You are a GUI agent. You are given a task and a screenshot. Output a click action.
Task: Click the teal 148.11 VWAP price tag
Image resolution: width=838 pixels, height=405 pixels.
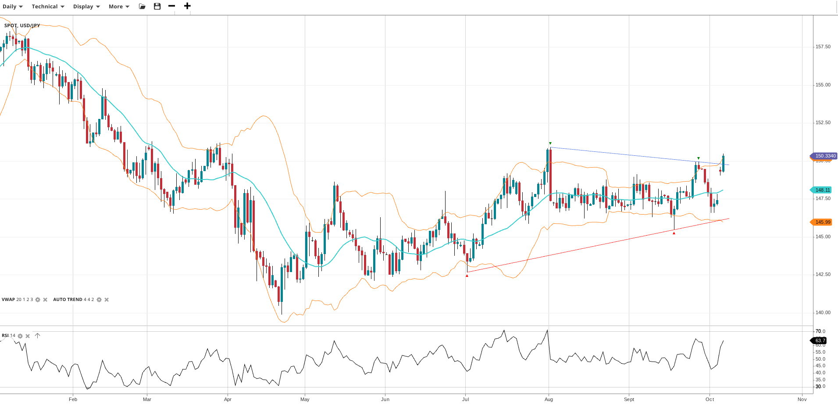(x=822, y=190)
